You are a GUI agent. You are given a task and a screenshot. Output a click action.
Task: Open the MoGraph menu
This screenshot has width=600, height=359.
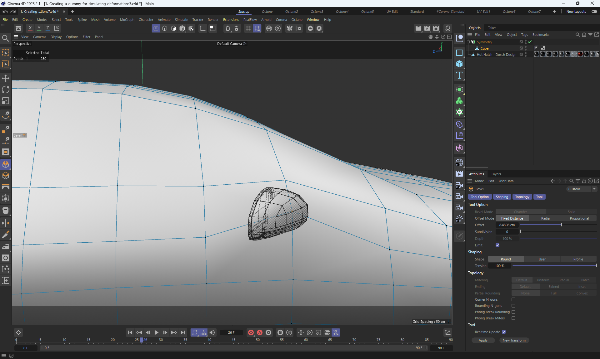pyautogui.click(x=127, y=20)
